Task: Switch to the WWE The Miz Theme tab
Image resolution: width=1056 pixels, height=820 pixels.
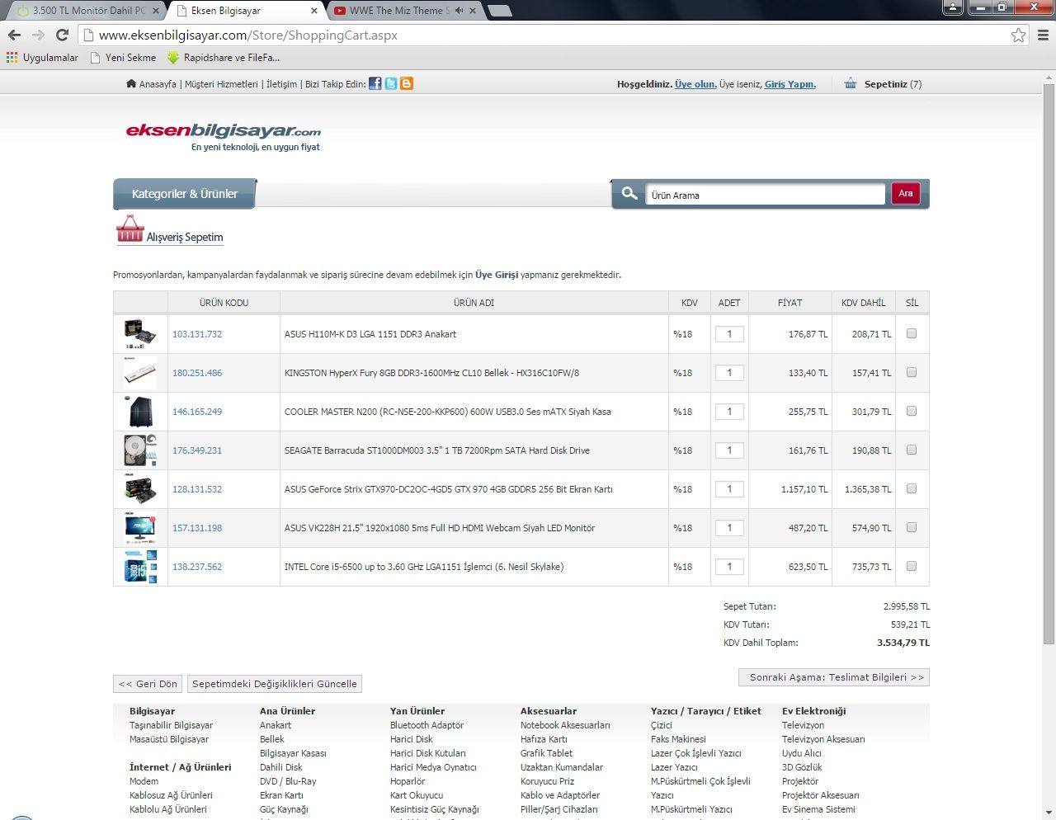Action: coord(406,11)
